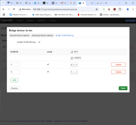Viewport: 136px width, 125px height.
Task: Open the Chrome profile avatar icon
Action: 128,9
